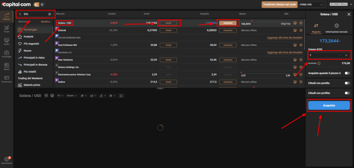Image resolution: width=354 pixels, height=168 pixels.
Task: Add Soul Pattinson WH to watchlist
Action: (301, 45)
